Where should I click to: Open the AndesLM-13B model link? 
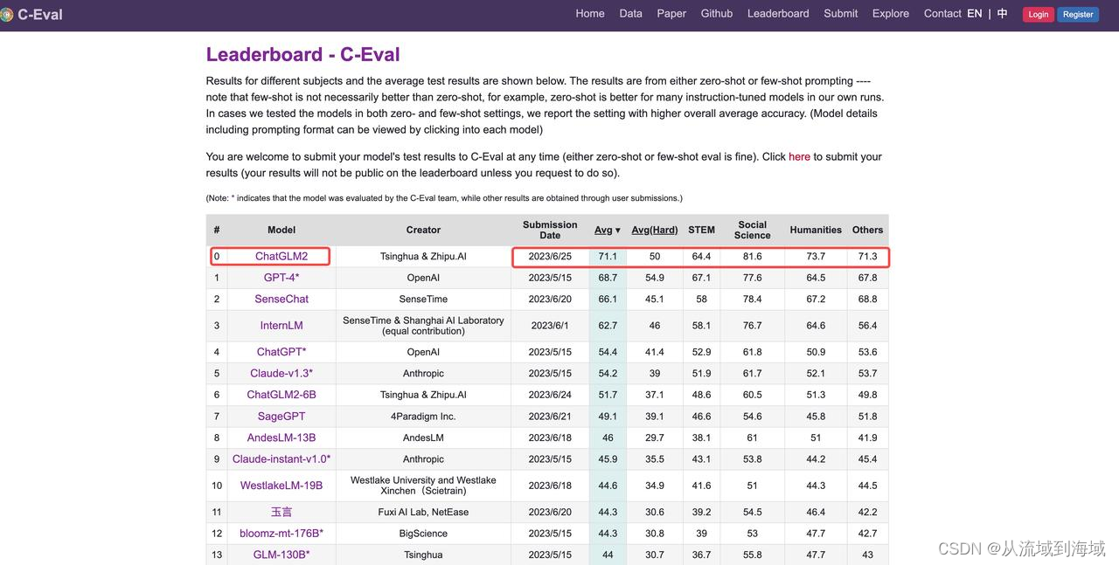click(x=281, y=438)
